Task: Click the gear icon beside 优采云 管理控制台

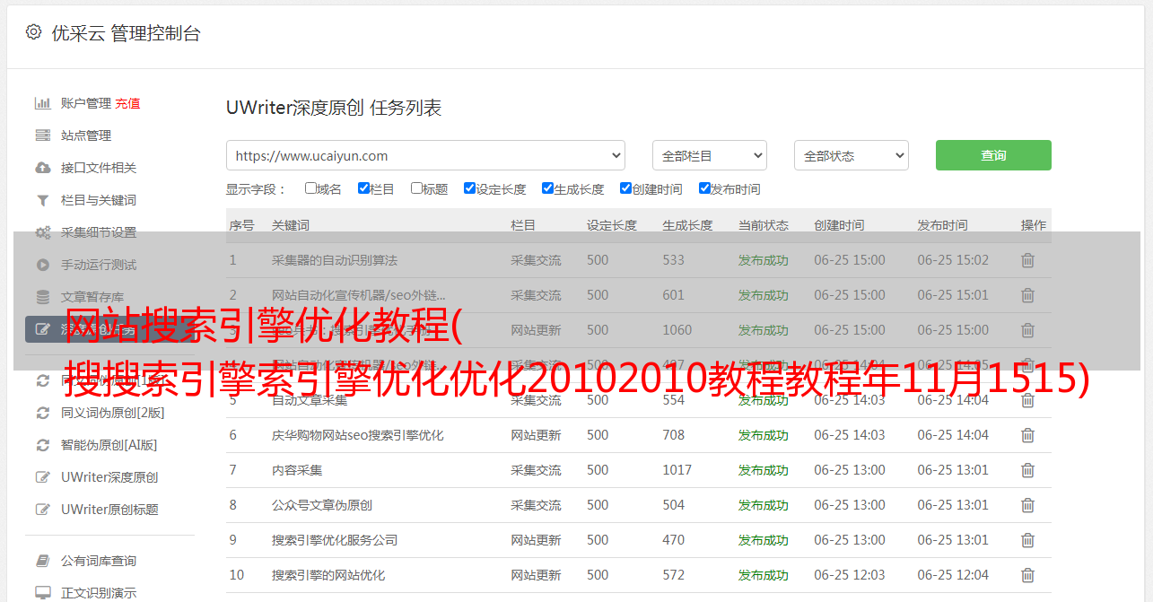Action: pos(33,32)
